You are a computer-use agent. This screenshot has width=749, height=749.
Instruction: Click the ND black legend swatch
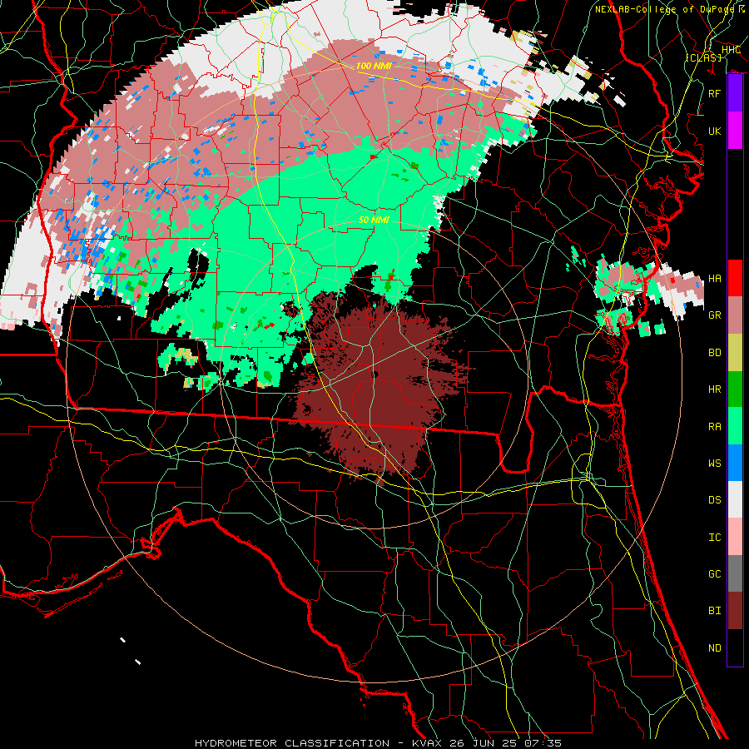735,647
